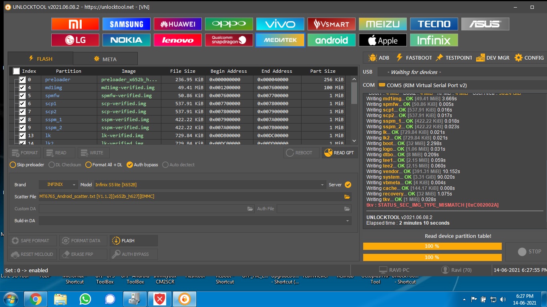Open the TESTPOINT tool
Viewport: 547px width, 307px height.
454,58
